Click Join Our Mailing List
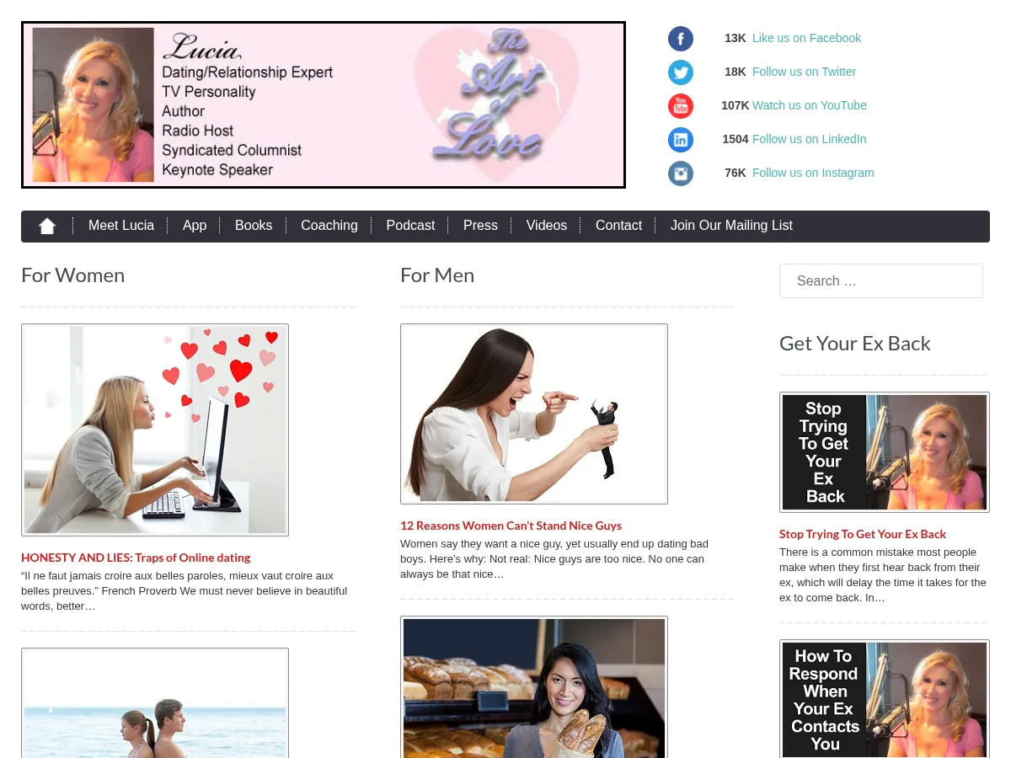The image size is (1011, 758). pyautogui.click(x=731, y=226)
